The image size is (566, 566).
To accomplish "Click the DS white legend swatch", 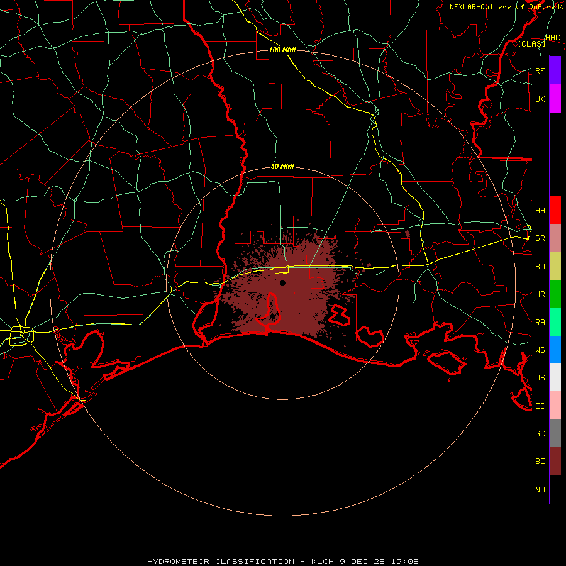I will click(555, 377).
